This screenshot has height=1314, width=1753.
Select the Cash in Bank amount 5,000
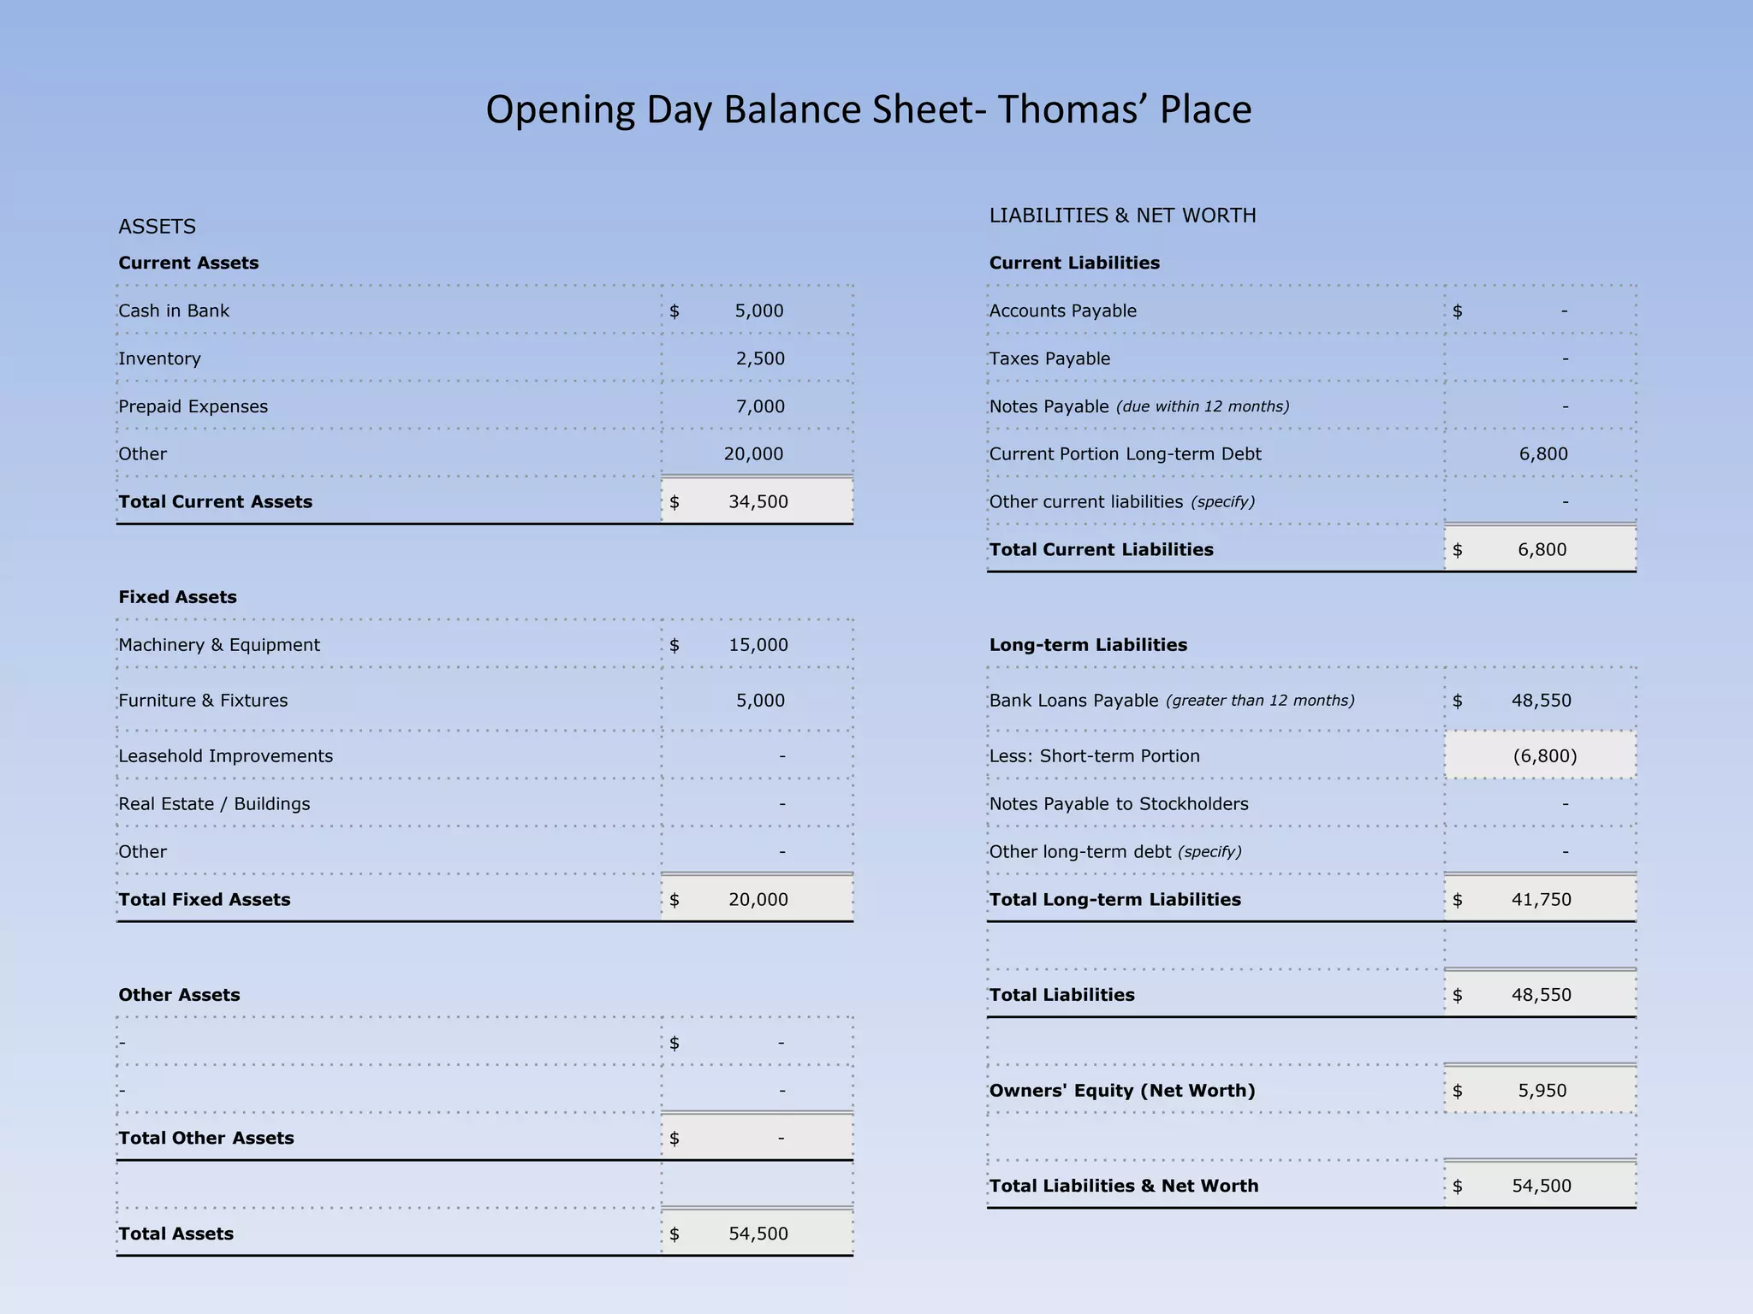(758, 311)
